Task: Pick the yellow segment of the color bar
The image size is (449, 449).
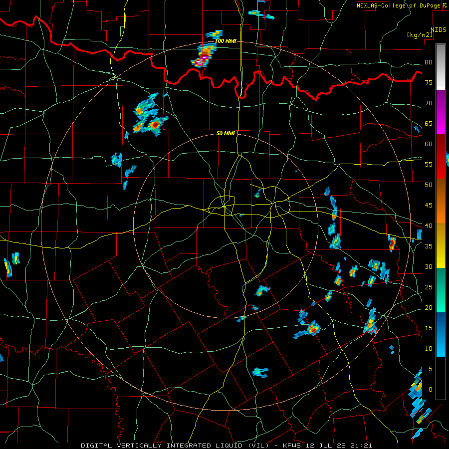Action: [441, 245]
